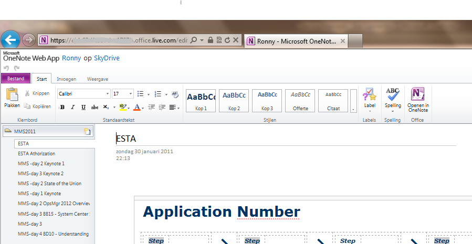
Task: Toggle underline formatting
Action: [83, 107]
